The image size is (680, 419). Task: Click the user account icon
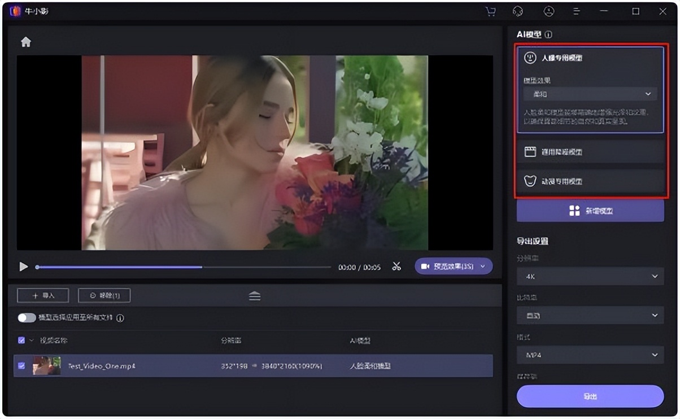pos(548,11)
